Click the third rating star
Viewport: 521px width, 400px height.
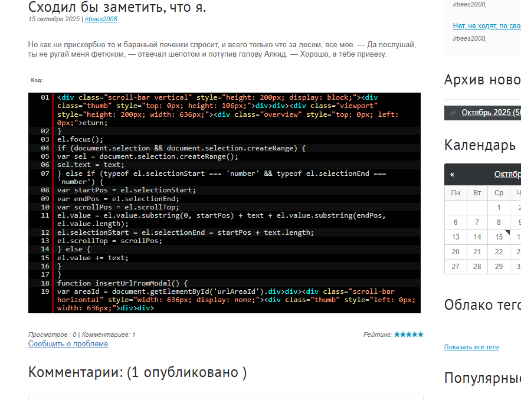pyautogui.click(x=409, y=335)
